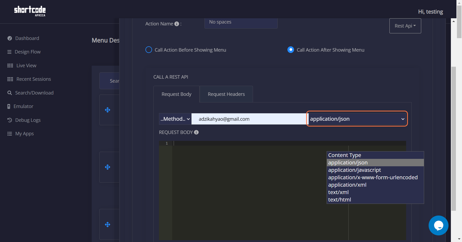Go to Dashboard page
The width and height of the screenshot is (462, 242).
(x=27, y=38)
